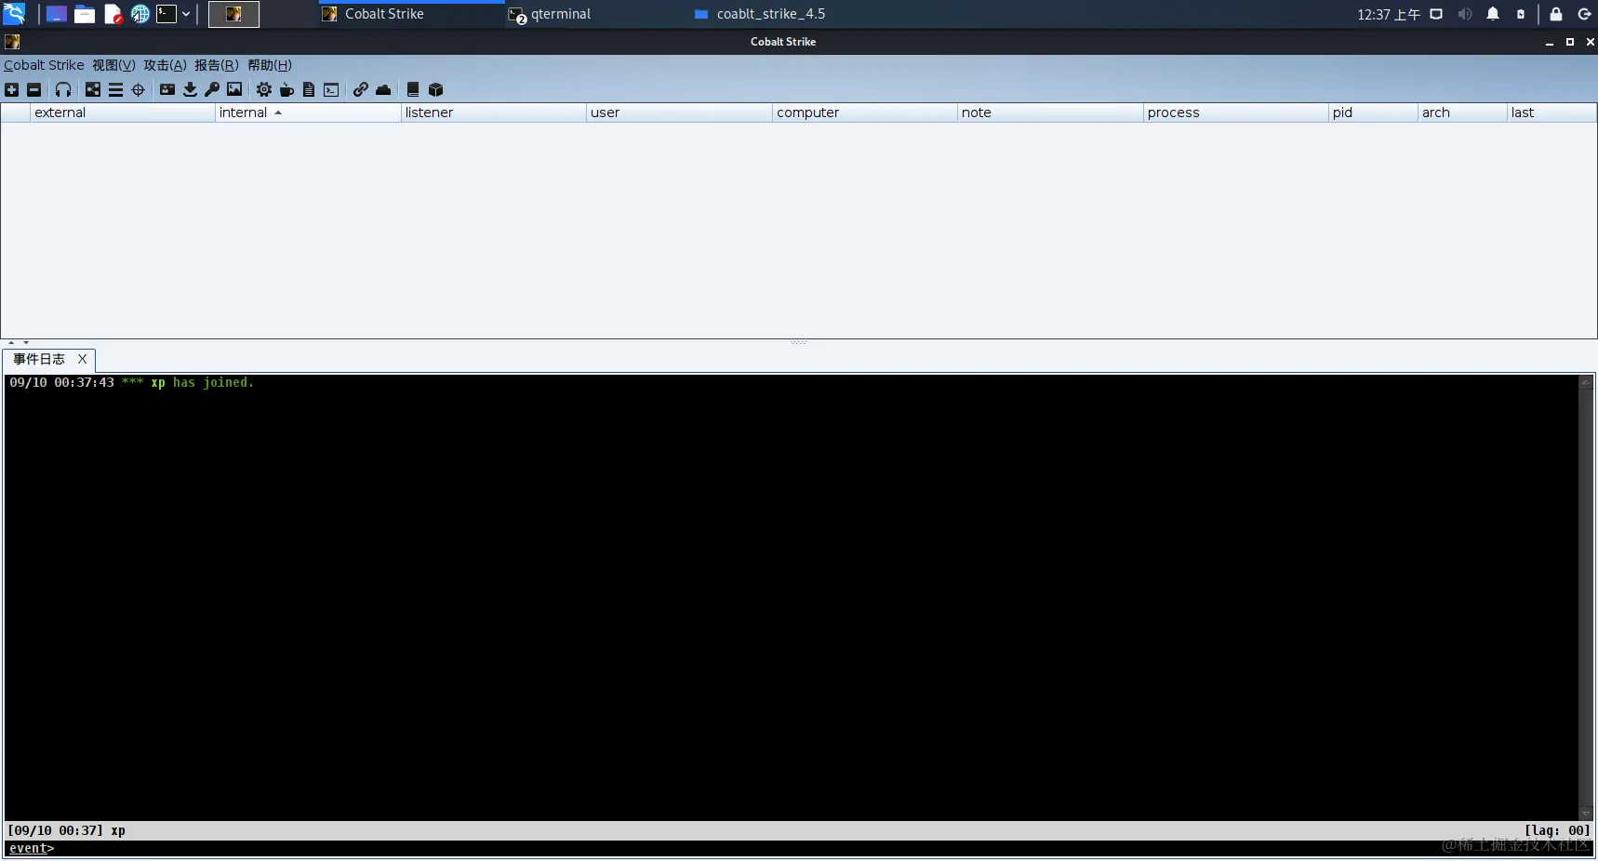Sort sessions by computer column
The width and height of the screenshot is (1598, 861).
click(x=865, y=113)
